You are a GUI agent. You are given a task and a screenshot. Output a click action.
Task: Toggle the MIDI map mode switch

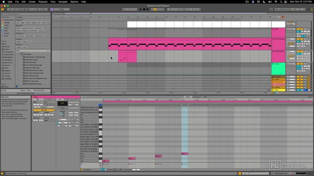pyautogui.click(x=282, y=9)
